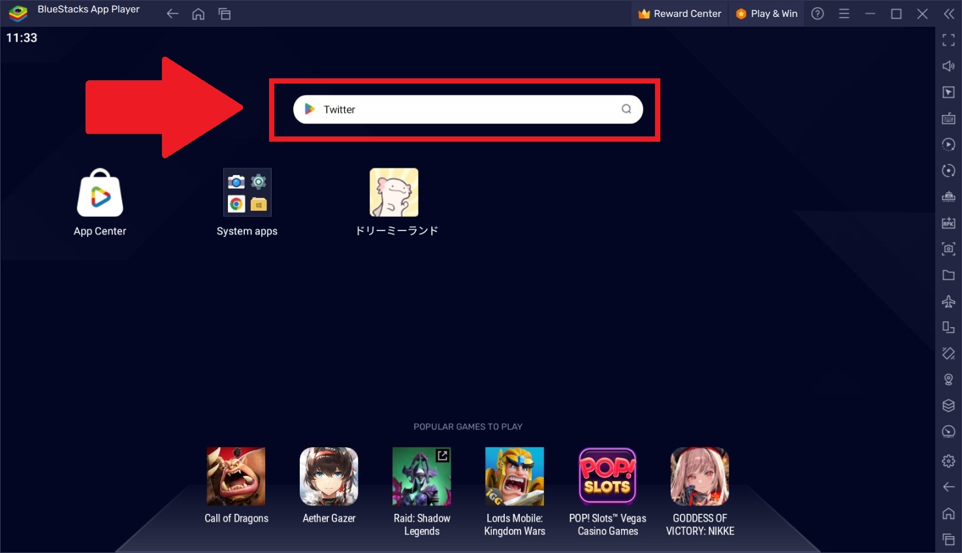
Task: Click the "POPULAR GAMES TO PLAY" heading
Action: [x=468, y=426]
